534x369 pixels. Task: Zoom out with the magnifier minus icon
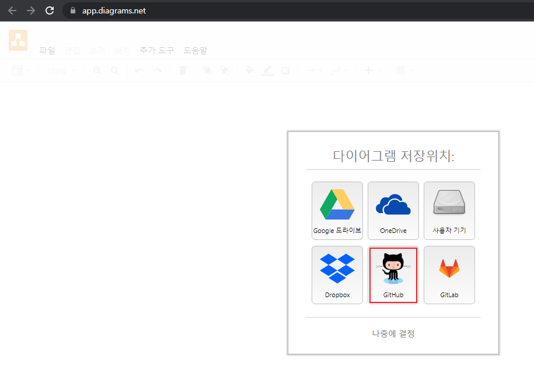(x=115, y=71)
